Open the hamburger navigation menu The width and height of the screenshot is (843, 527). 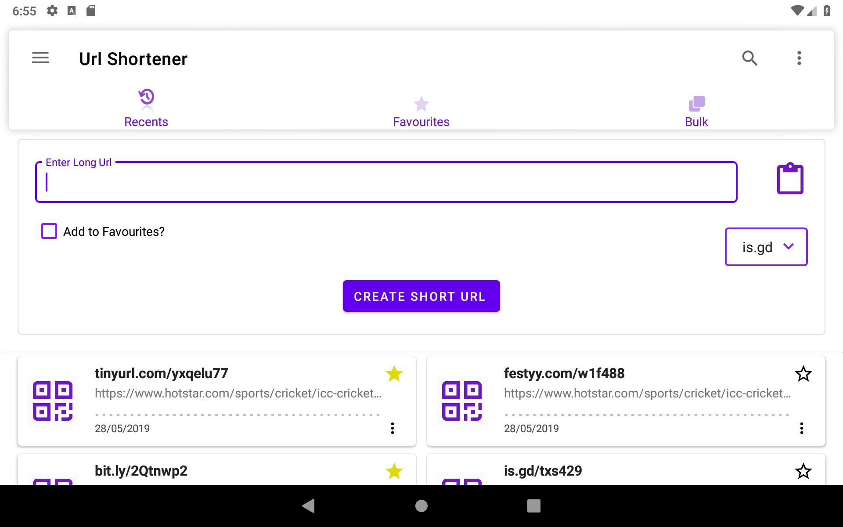point(40,58)
